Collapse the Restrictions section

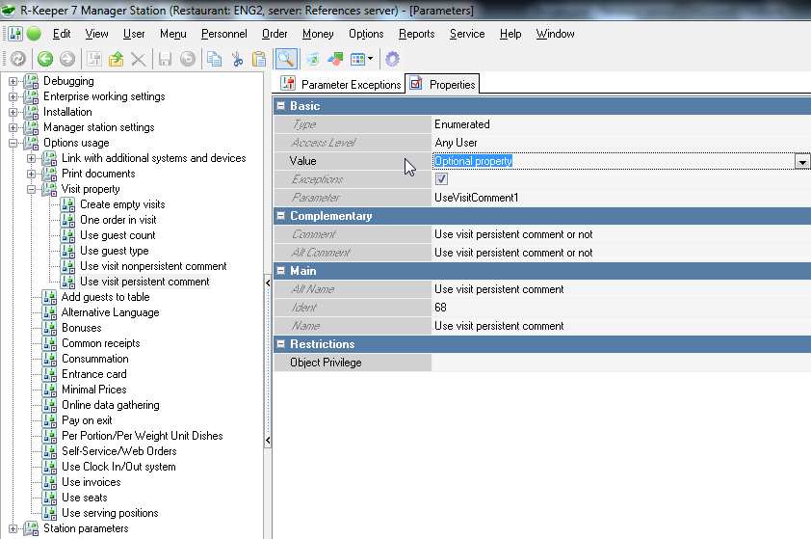(281, 344)
